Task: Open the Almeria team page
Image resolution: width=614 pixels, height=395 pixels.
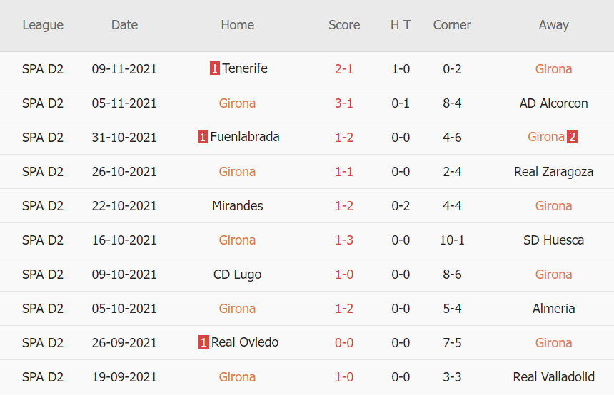Action: point(553,308)
